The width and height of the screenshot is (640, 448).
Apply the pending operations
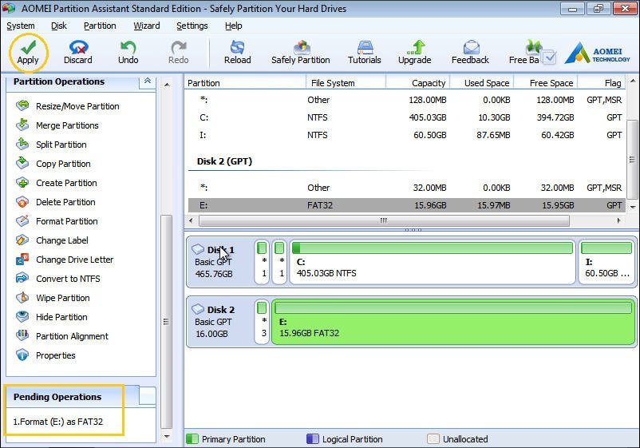pyautogui.click(x=28, y=53)
